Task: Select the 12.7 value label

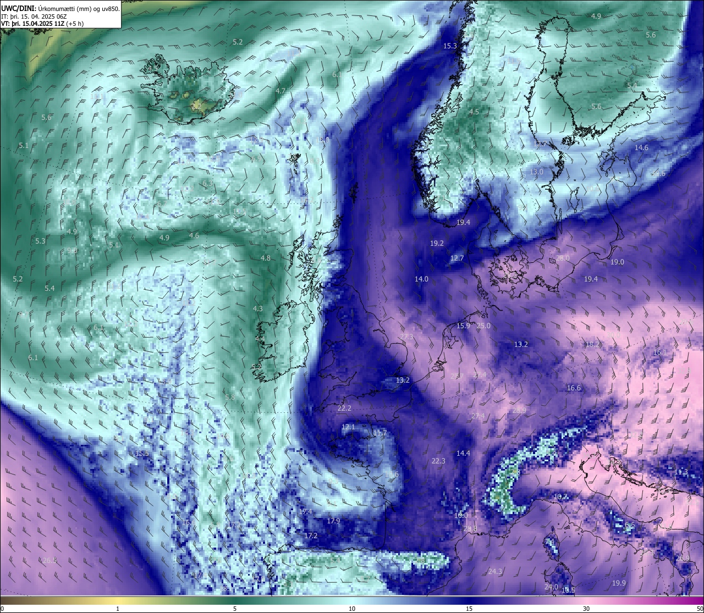Action: click(x=457, y=258)
